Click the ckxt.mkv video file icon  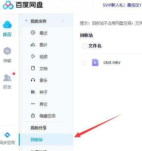click(x=95, y=63)
